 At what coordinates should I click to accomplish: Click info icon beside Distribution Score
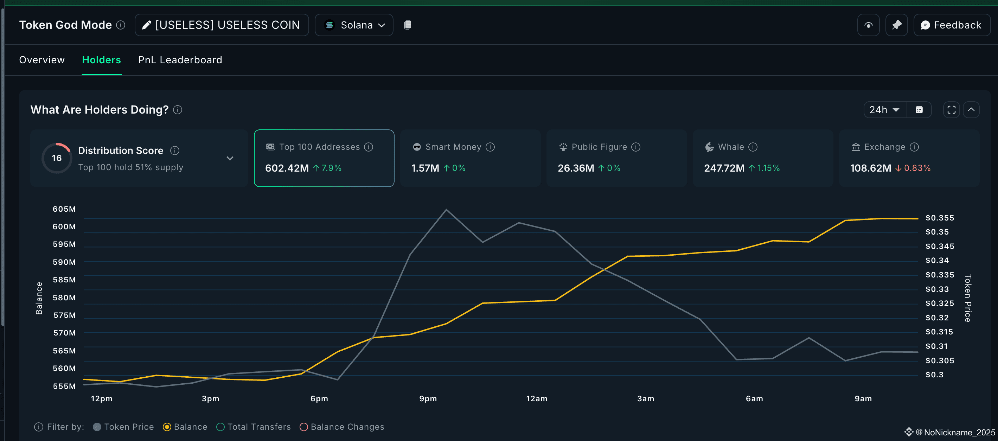[175, 151]
